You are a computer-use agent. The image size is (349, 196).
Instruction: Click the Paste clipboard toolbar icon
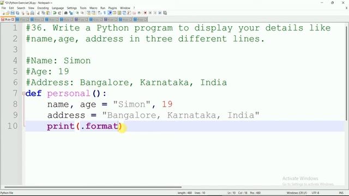(48, 13)
